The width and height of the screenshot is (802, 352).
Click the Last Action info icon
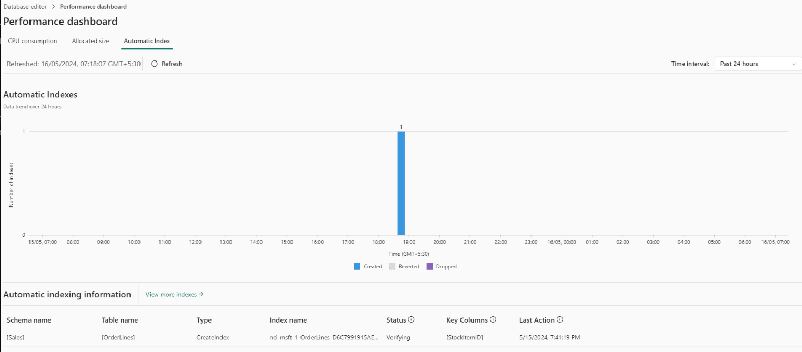point(560,319)
